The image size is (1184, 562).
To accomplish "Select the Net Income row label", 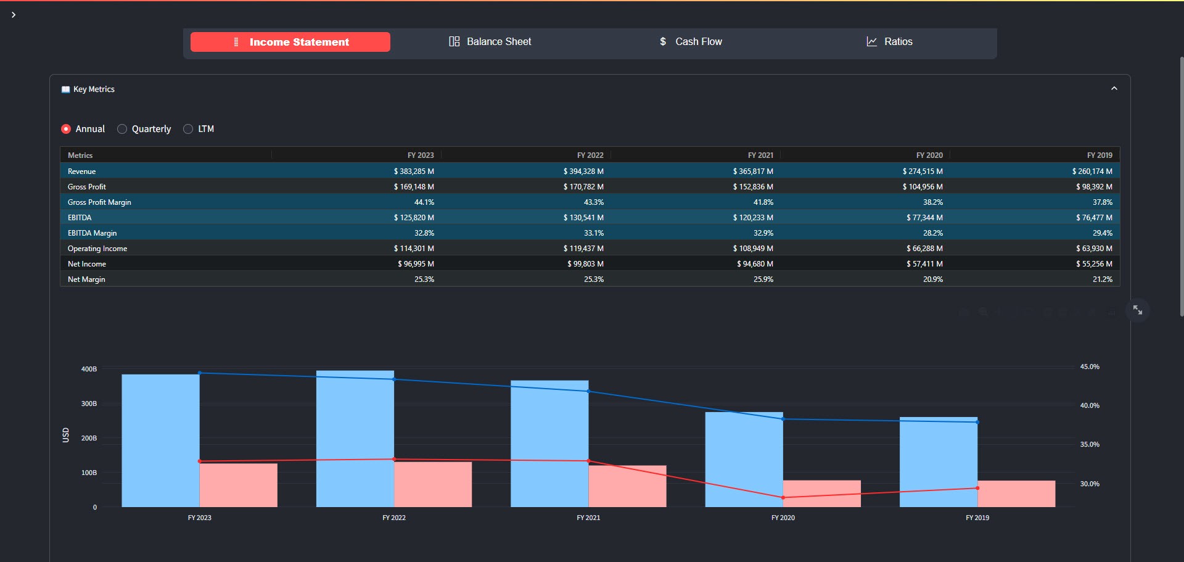I will (x=87, y=264).
